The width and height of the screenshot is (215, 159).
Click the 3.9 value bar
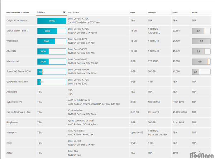pyautogui.click(x=201, y=51)
